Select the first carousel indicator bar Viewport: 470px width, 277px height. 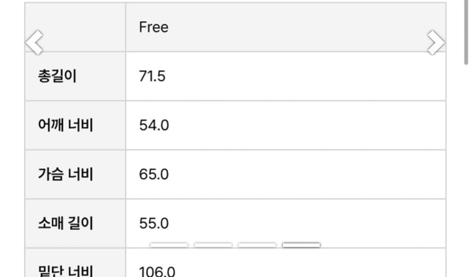pos(169,245)
